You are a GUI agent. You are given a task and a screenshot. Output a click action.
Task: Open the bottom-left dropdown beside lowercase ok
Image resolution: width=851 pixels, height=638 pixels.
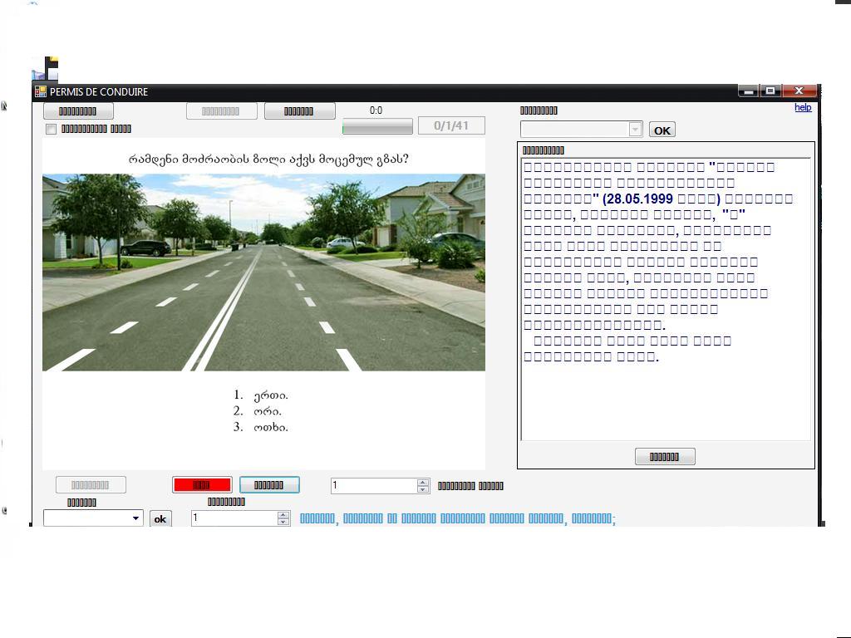click(x=136, y=518)
